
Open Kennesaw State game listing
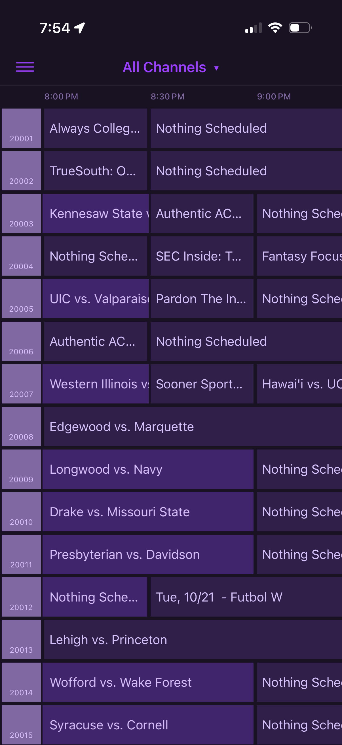[96, 213]
